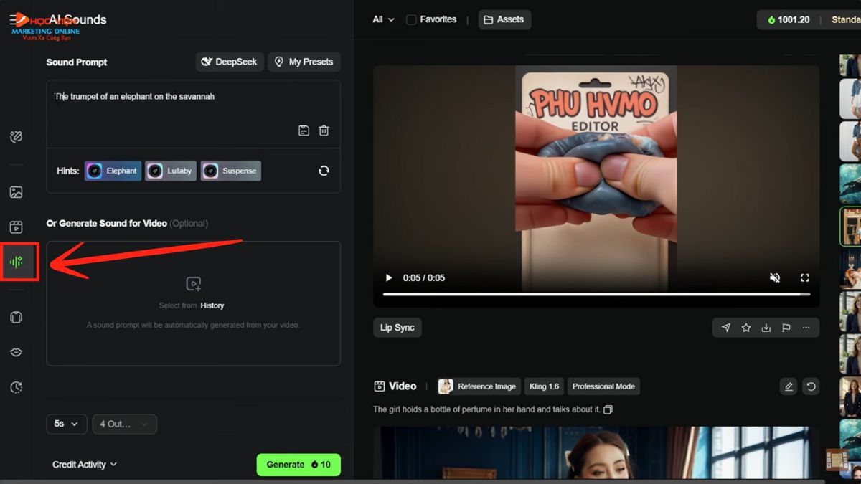Expand Credit Activity
This screenshot has height=484, width=861.
pyautogui.click(x=85, y=465)
